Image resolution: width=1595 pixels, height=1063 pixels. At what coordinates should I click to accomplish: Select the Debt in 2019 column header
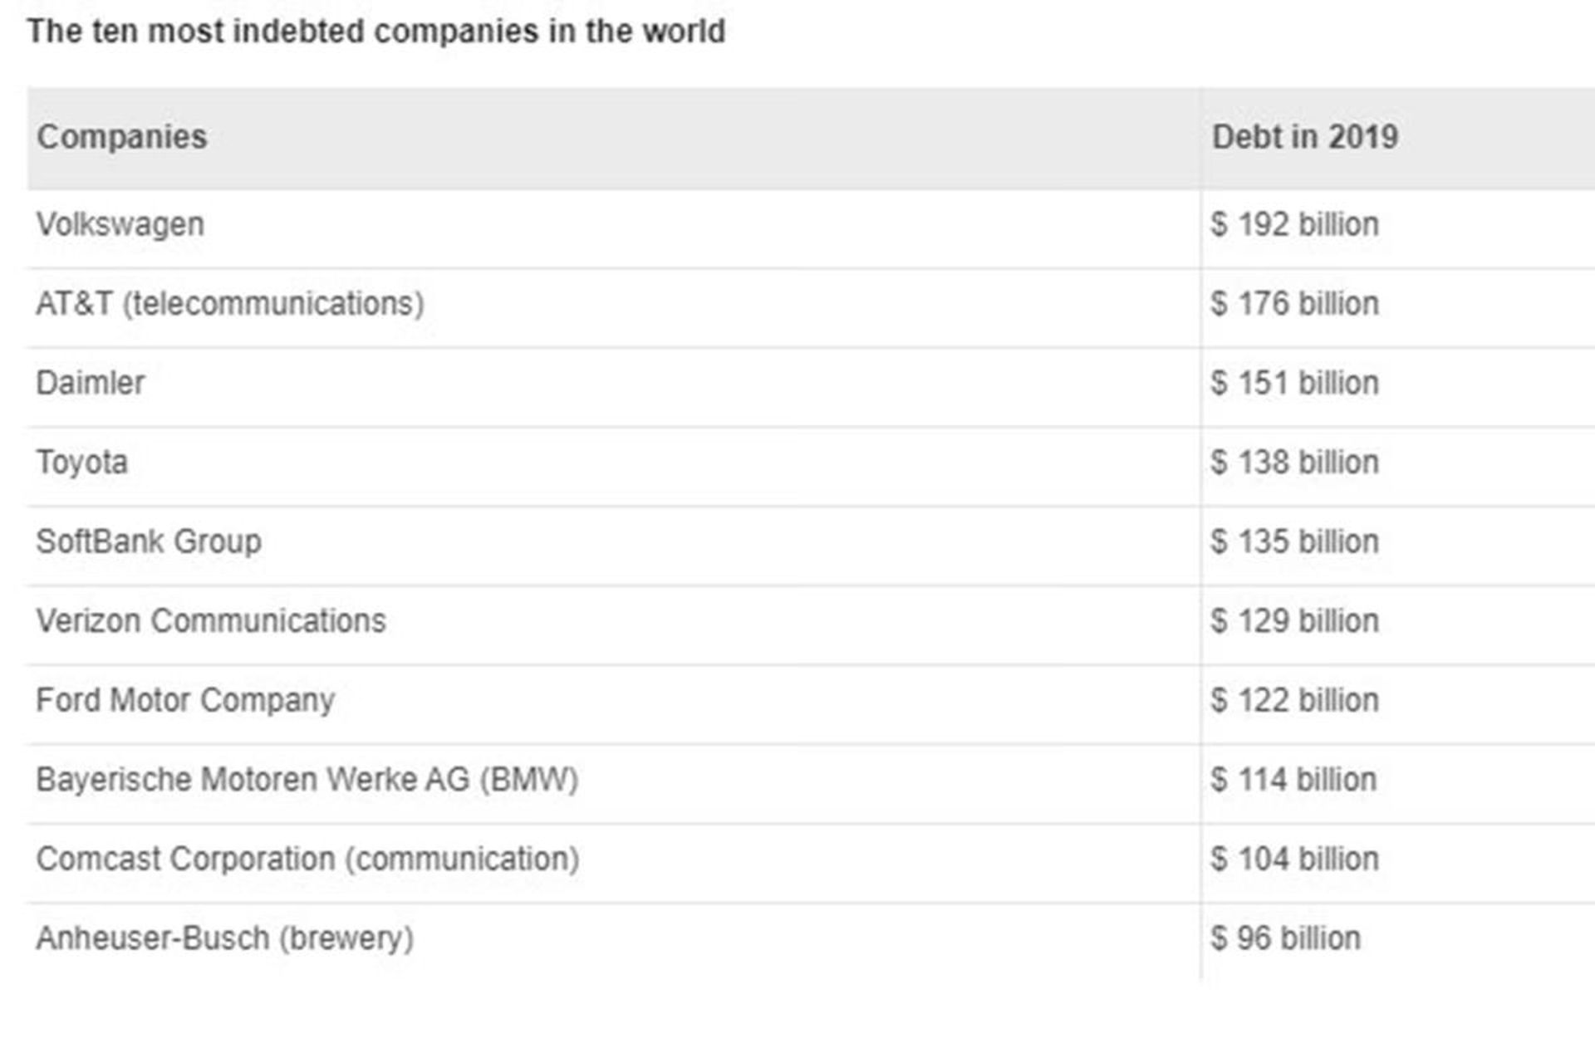[1304, 137]
